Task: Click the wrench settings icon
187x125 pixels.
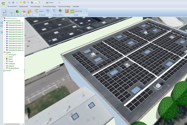Action: click(x=28, y=3)
